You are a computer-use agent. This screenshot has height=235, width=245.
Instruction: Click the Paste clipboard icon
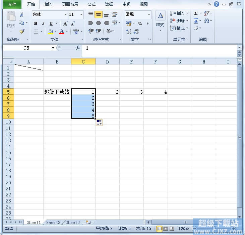pyautogui.click(x=11, y=16)
